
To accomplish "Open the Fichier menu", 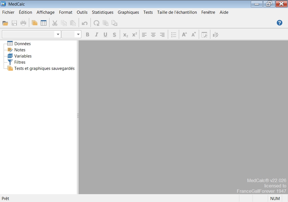I will (8, 12).
